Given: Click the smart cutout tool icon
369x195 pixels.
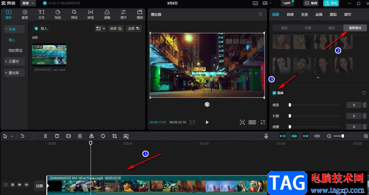Looking at the screenshot, I should point(126,136).
